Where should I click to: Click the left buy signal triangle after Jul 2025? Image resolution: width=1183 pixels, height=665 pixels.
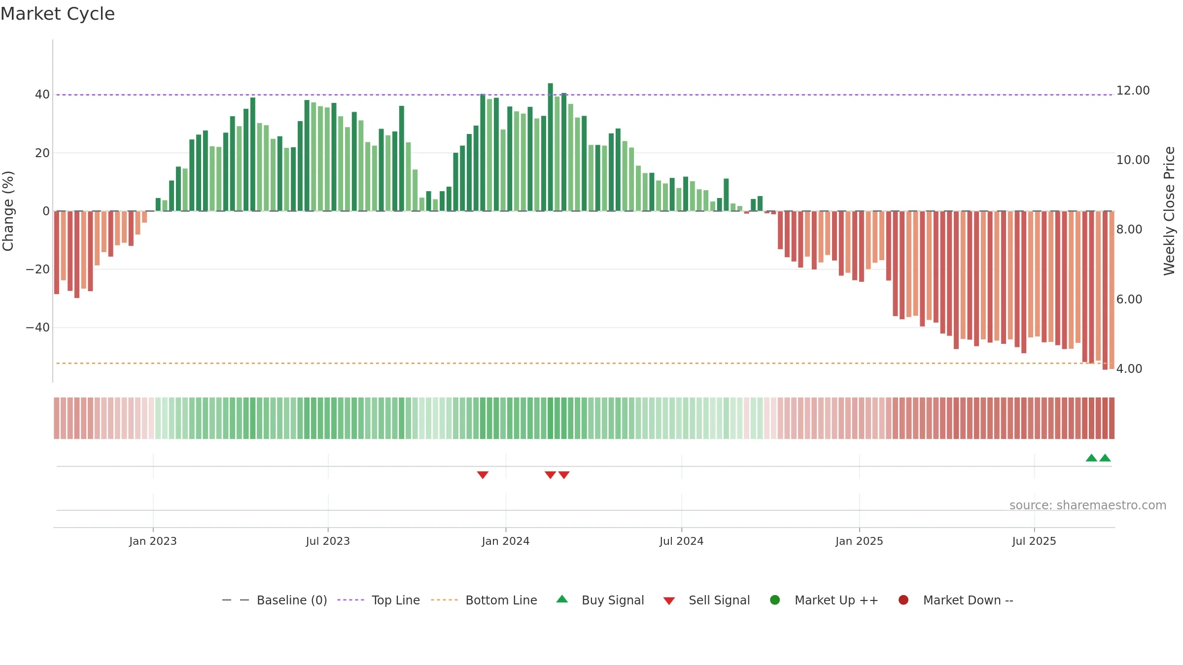1091,458
